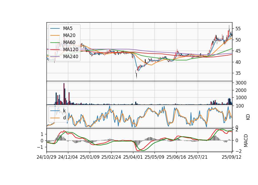Click the tallest volume bar near 3000

click(64, 94)
